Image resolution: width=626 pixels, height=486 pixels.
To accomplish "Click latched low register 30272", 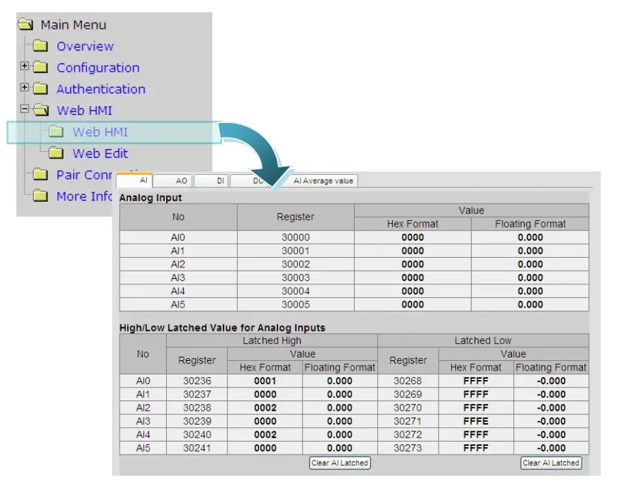I will click(407, 435).
